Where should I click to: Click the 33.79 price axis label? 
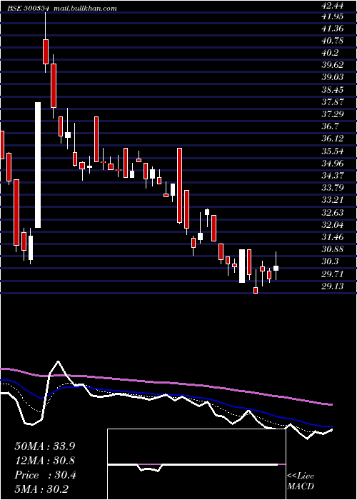[333, 188]
